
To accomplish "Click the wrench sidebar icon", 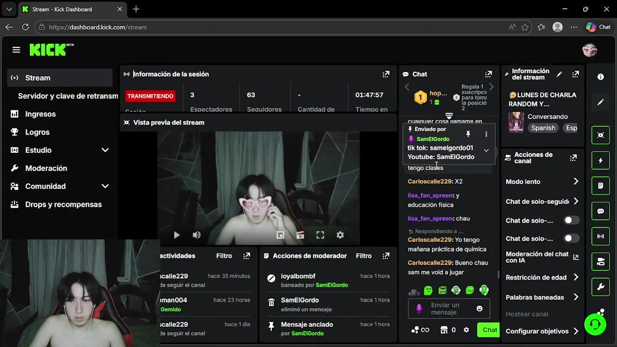I will [x=601, y=287].
